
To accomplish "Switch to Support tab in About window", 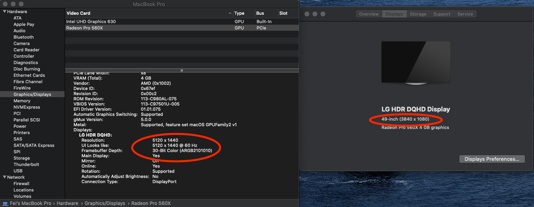I will [442, 14].
